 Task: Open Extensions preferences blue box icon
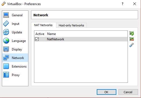point(6,66)
